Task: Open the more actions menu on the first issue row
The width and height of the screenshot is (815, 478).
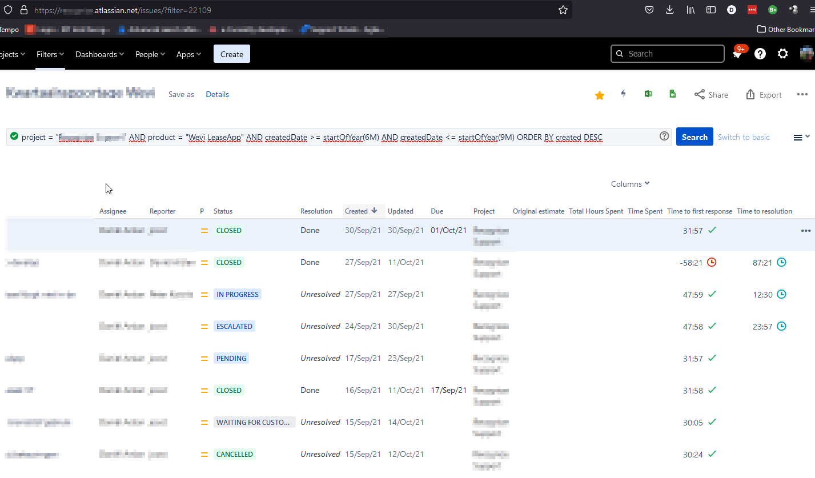Action: [806, 230]
